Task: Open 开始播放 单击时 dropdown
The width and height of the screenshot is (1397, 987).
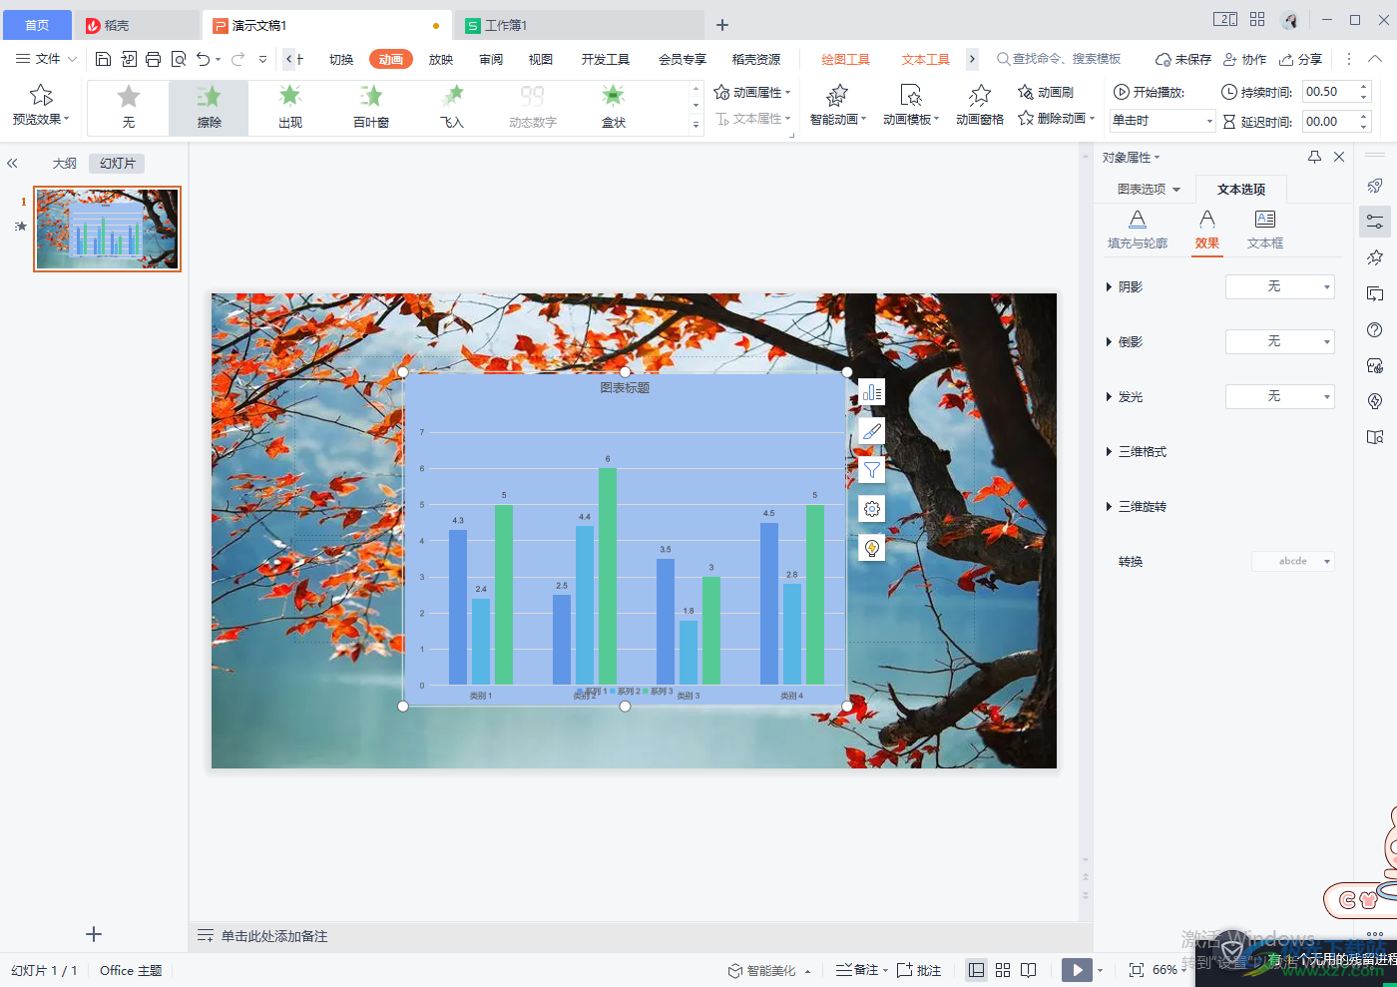Action: click(1163, 121)
